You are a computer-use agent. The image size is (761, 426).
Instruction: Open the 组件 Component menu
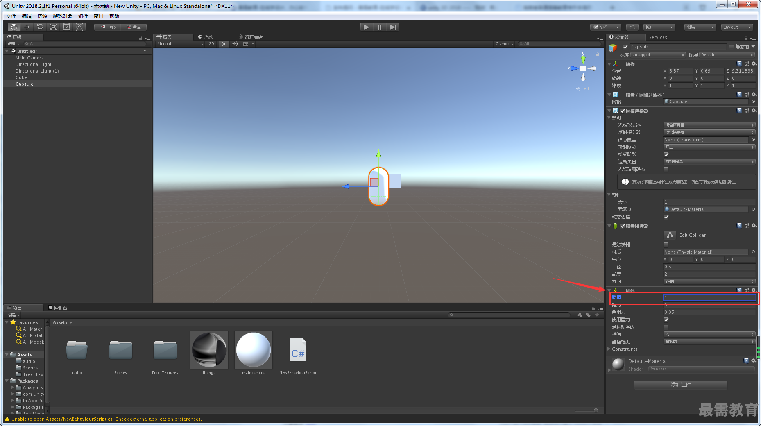click(x=83, y=16)
